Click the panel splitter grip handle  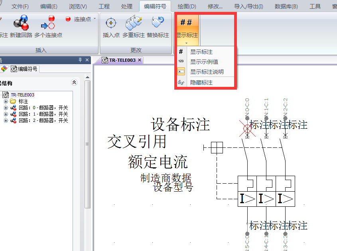(x=87, y=144)
